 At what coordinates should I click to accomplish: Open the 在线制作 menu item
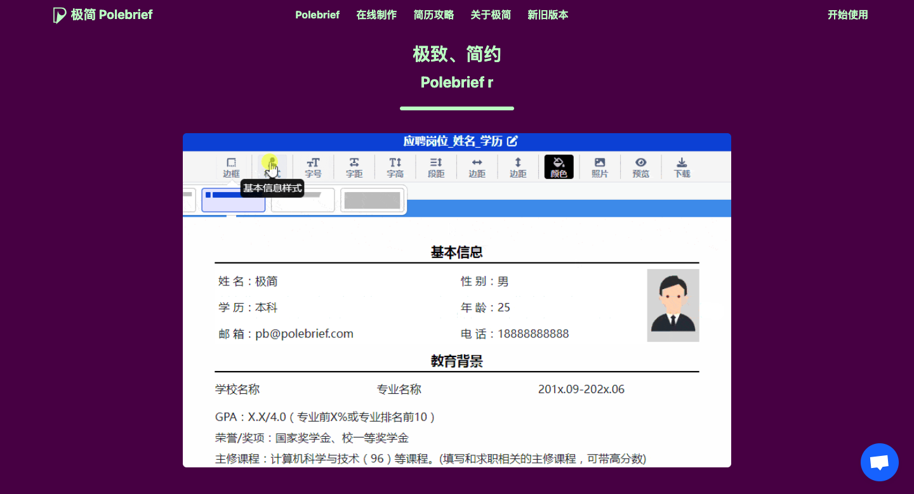[x=376, y=15]
